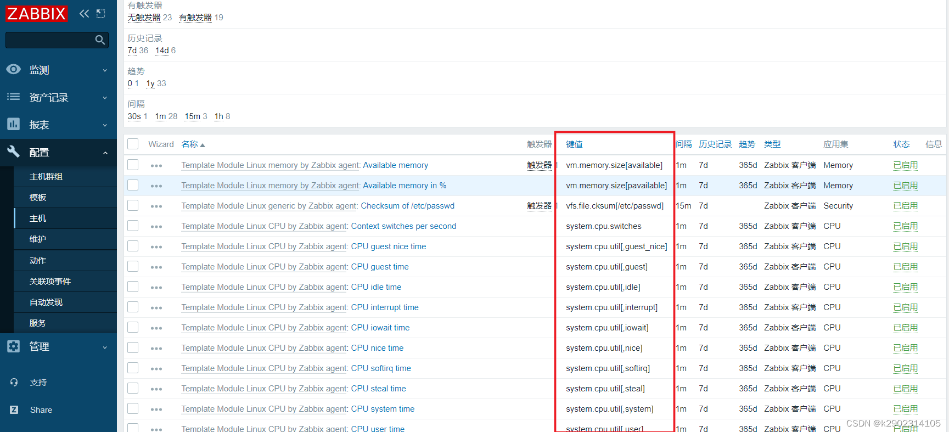Click the headset icon for 支持
Viewport: 949px width, 432px height.
(14, 382)
